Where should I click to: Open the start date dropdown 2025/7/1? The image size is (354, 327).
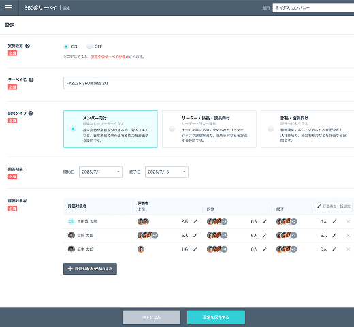101,172
